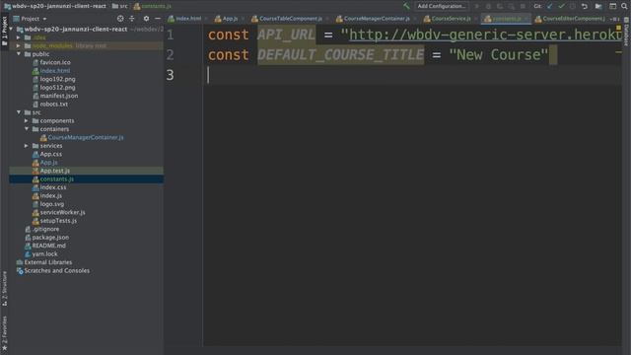Open the project structure folder icon

click(598, 6)
